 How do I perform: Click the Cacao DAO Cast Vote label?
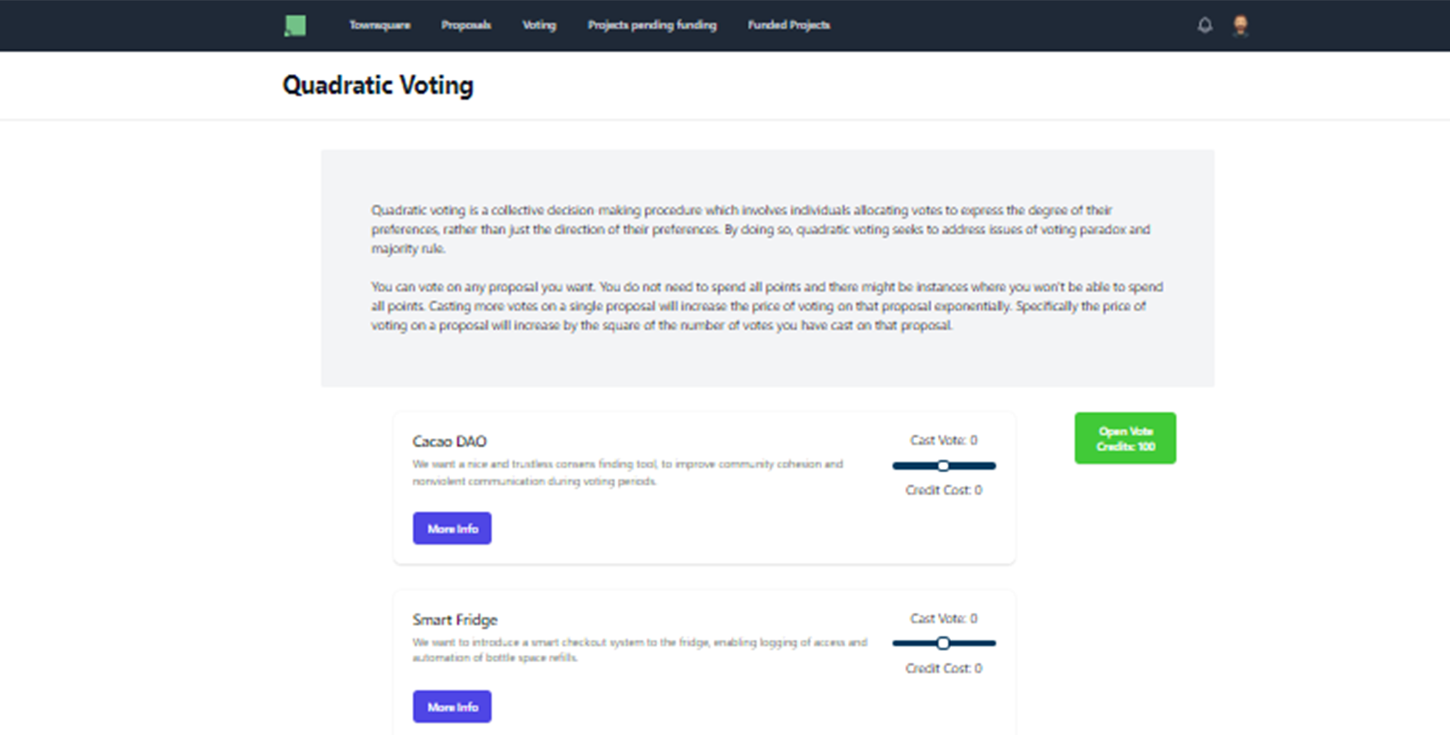[943, 440]
